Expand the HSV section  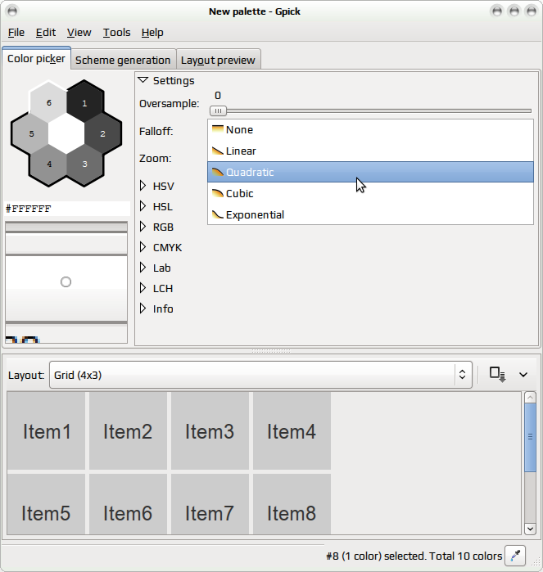pos(143,186)
